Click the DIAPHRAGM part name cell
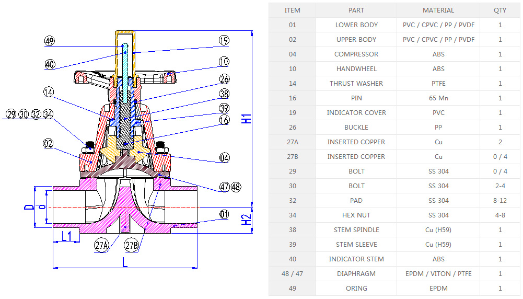 pos(356,273)
